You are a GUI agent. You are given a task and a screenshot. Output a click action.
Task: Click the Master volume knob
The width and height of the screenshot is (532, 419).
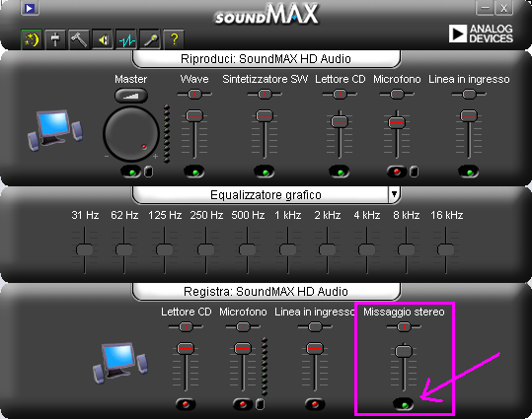click(131, 134)
